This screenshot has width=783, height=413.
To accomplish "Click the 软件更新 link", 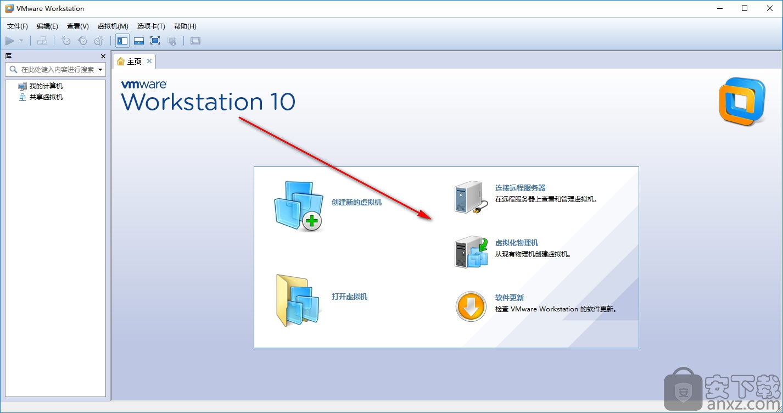I will [x=510, y=298].
